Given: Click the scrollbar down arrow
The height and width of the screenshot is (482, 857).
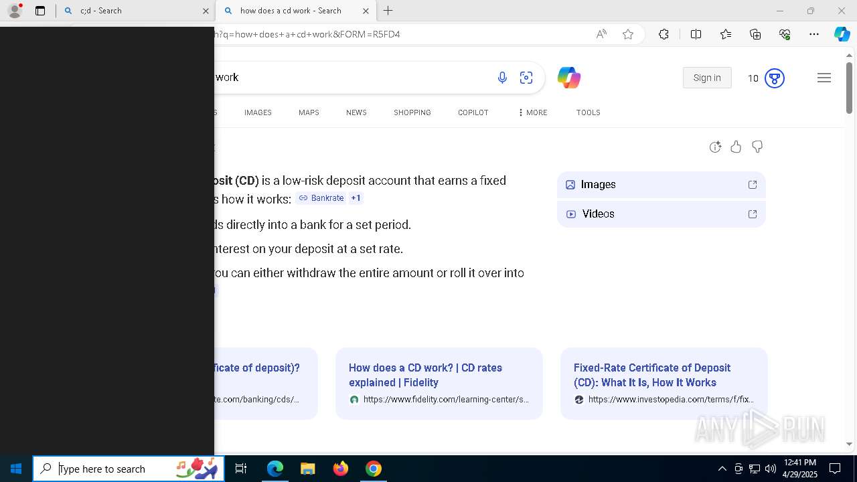Looking at the screenshot, I should click(849, 444).
